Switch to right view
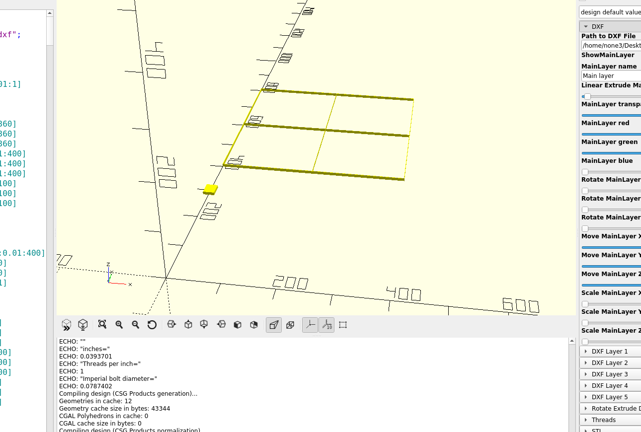641x432 pixels. click(171, 324)
